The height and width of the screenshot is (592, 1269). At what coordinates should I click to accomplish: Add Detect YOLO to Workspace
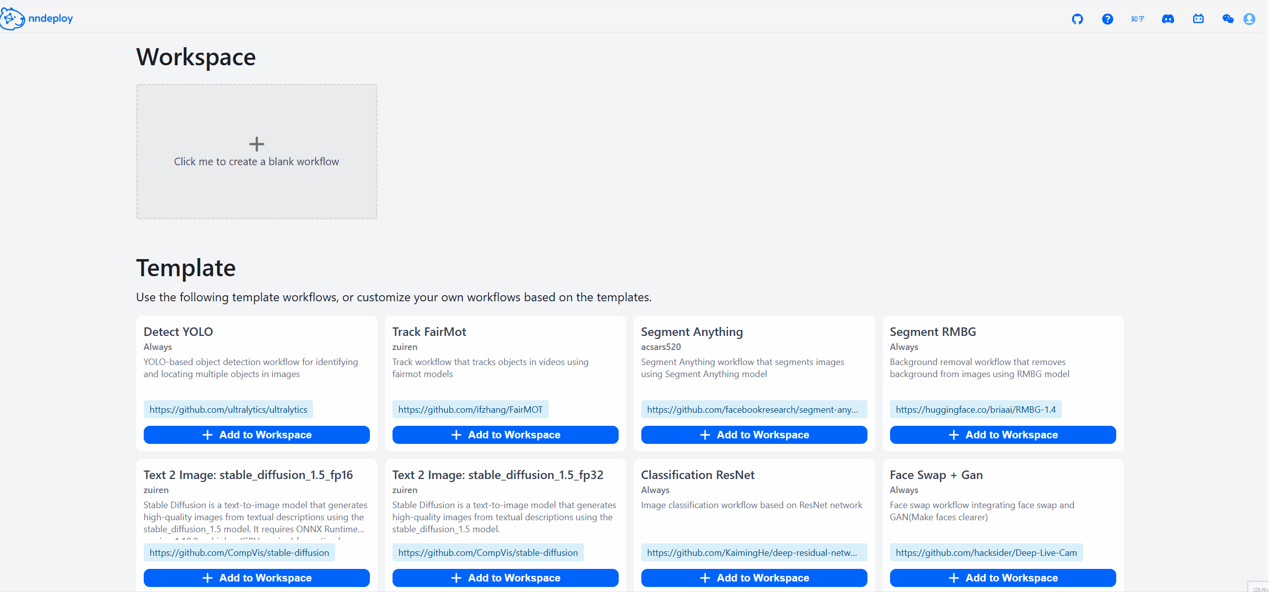point(256,435)
